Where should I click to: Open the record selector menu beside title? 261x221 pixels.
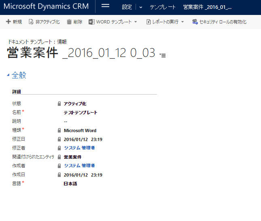[163, 55]
